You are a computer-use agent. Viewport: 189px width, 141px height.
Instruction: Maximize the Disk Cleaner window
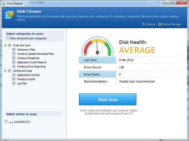(173, 3)
